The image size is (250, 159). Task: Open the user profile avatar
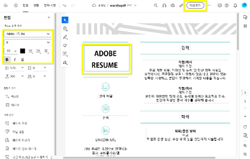[244, 5]
